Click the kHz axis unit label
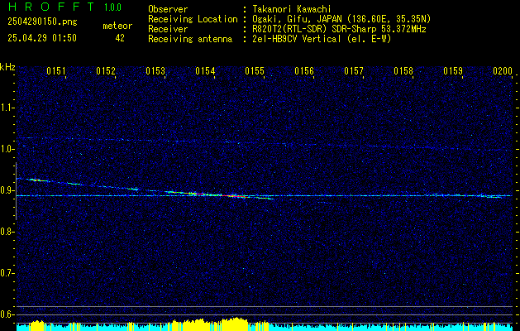This screenshot has height=331, width=520. click(7, 67)
